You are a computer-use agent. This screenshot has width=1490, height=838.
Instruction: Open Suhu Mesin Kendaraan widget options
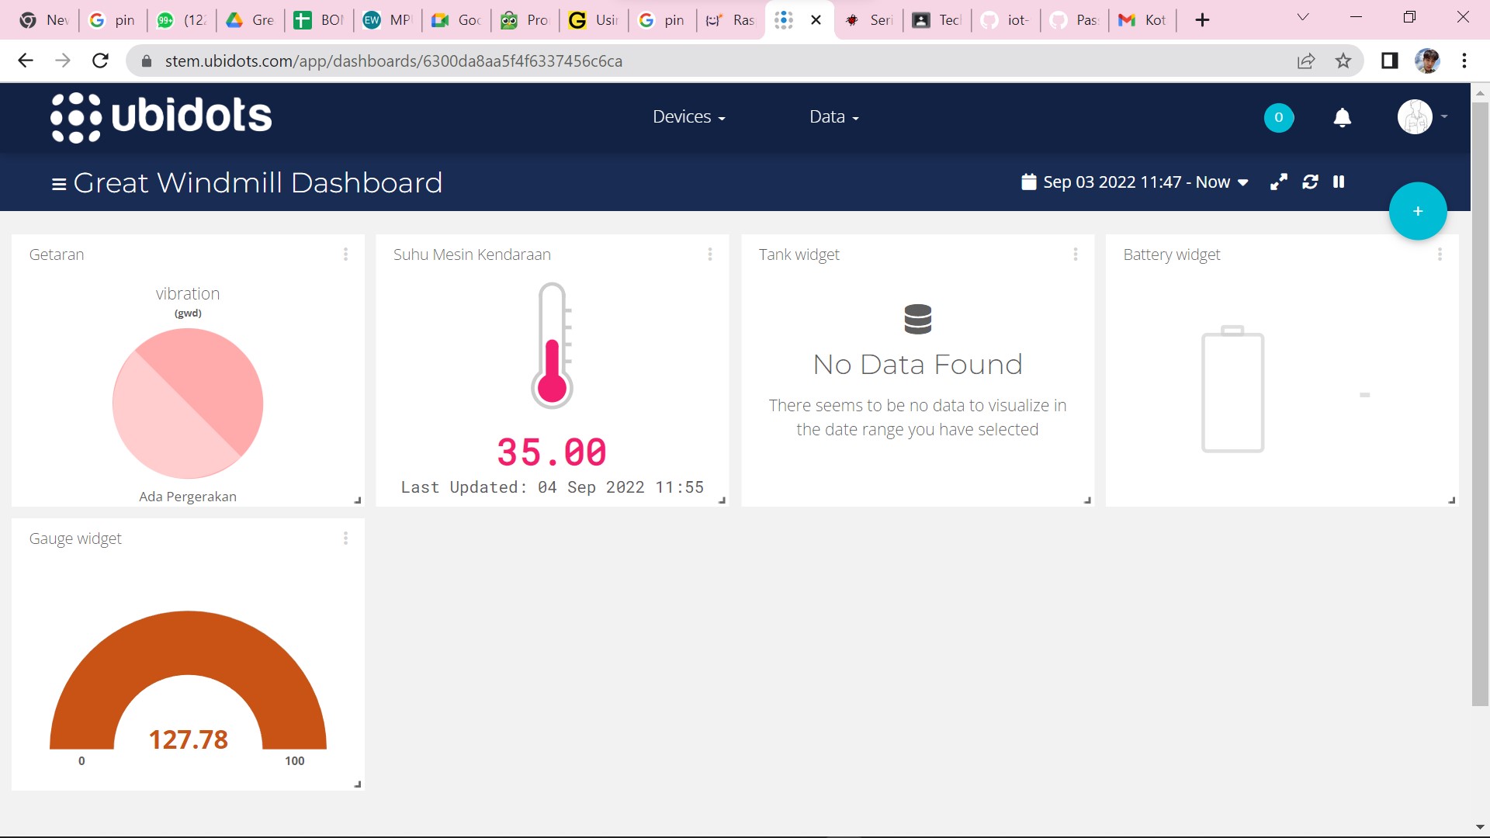[x=709, y=255]
